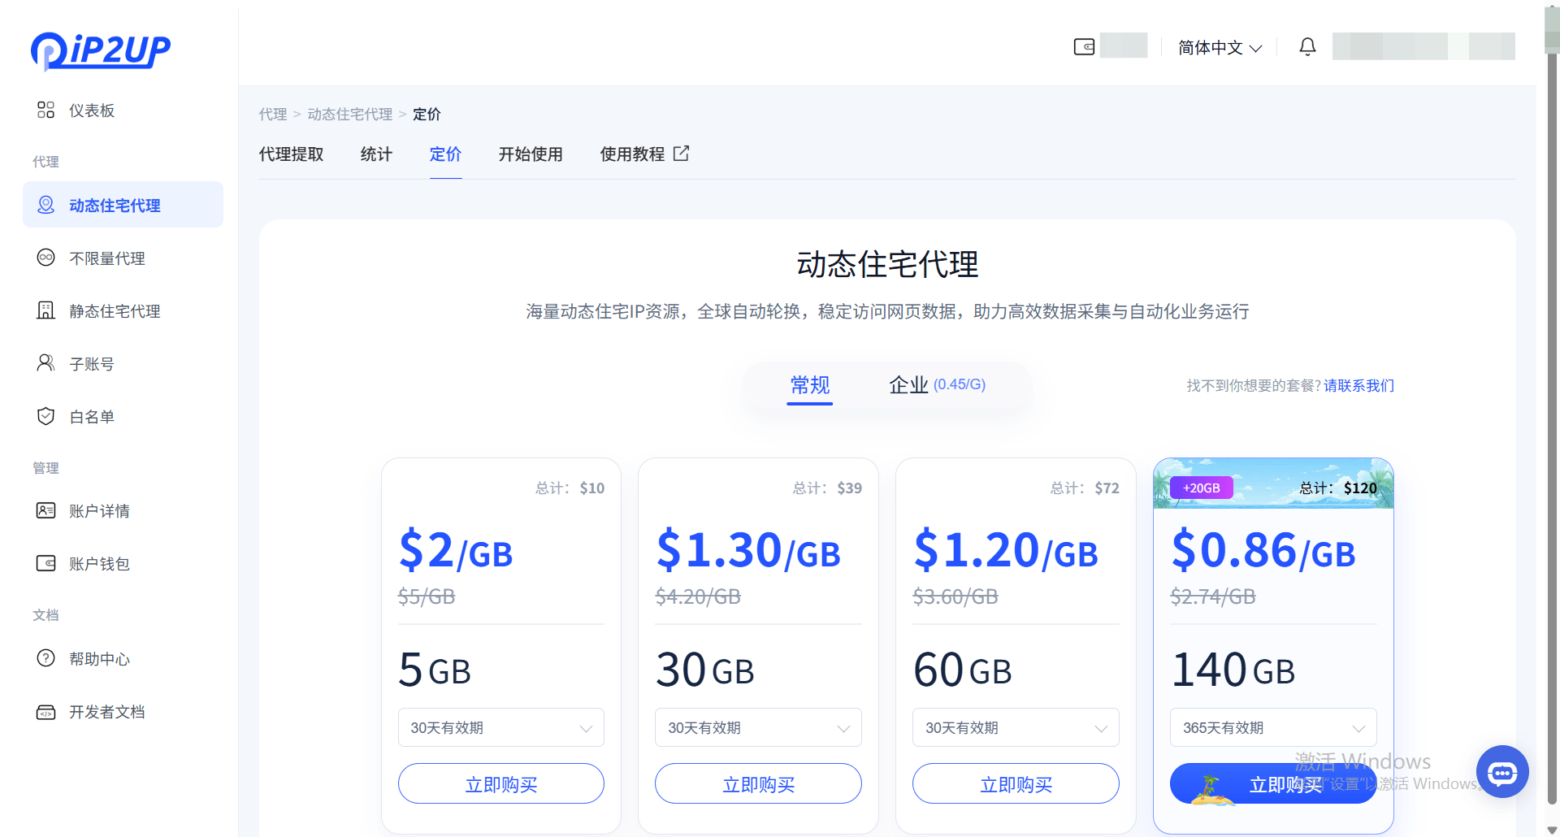This screenshot has width=1560, height=837.
Task: Click the 30GB amount text
Action: pyautogui.click(x=705, y=670)
